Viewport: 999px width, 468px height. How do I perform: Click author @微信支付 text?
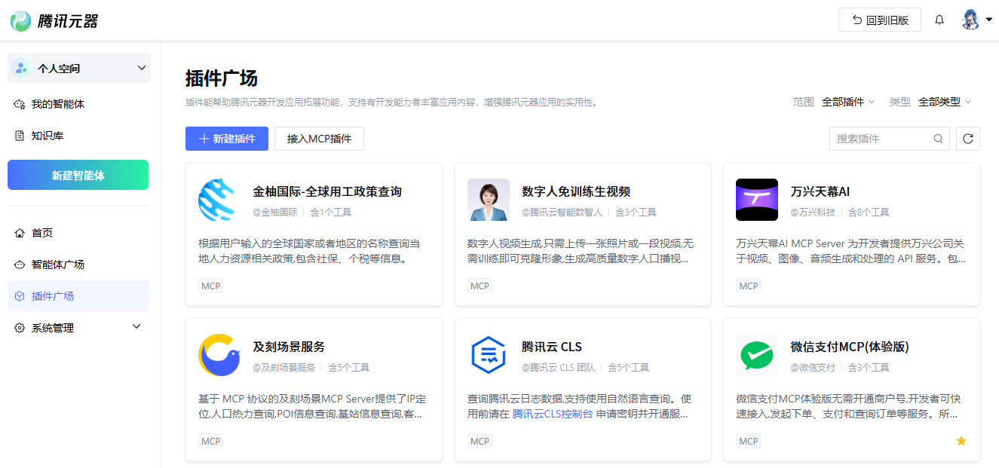[x=813, y=368]
